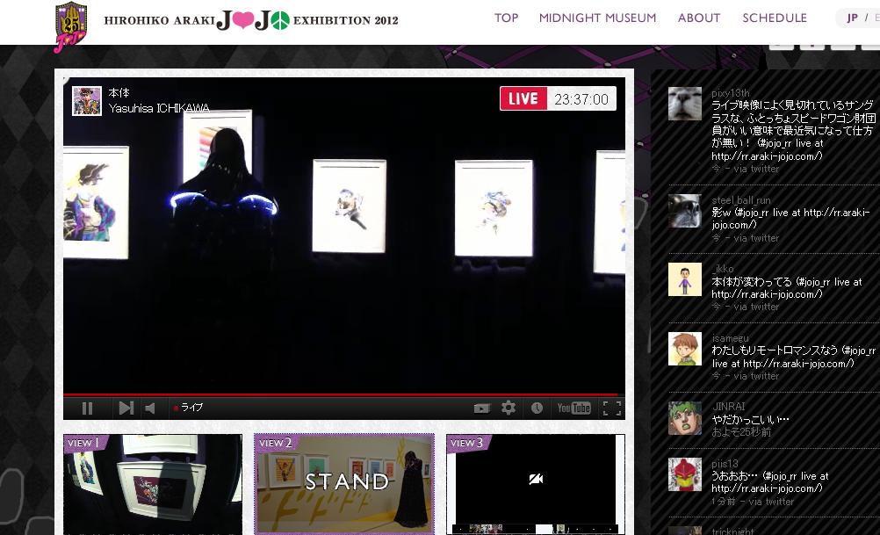Screen dimensions: 880x535
Task: Click the JINRAI green-haired avatar
Action: [x=685, y=418]
